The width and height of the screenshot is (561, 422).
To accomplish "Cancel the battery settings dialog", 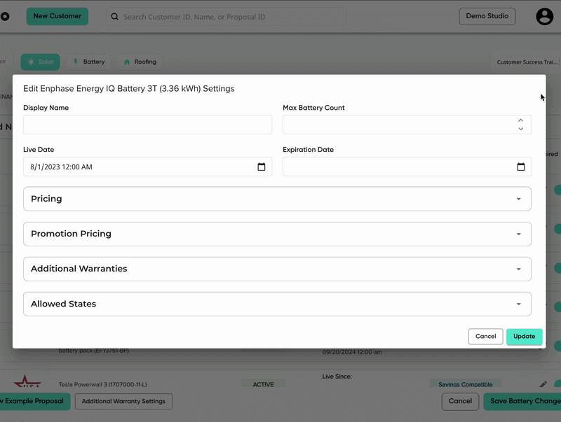I will tap(485, 337).
